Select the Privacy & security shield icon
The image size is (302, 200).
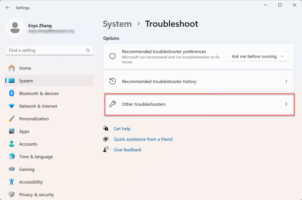pos(12,194)
